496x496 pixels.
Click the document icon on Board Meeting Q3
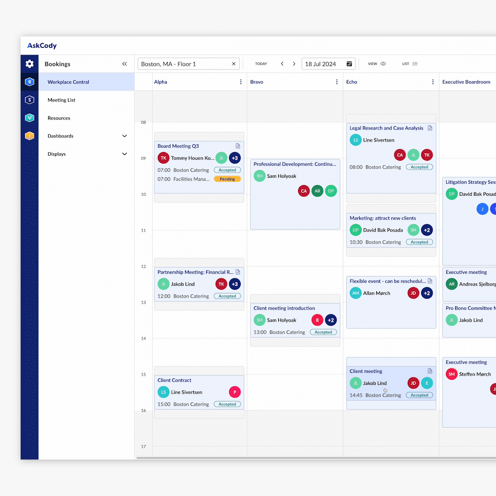tap(238, 146)
